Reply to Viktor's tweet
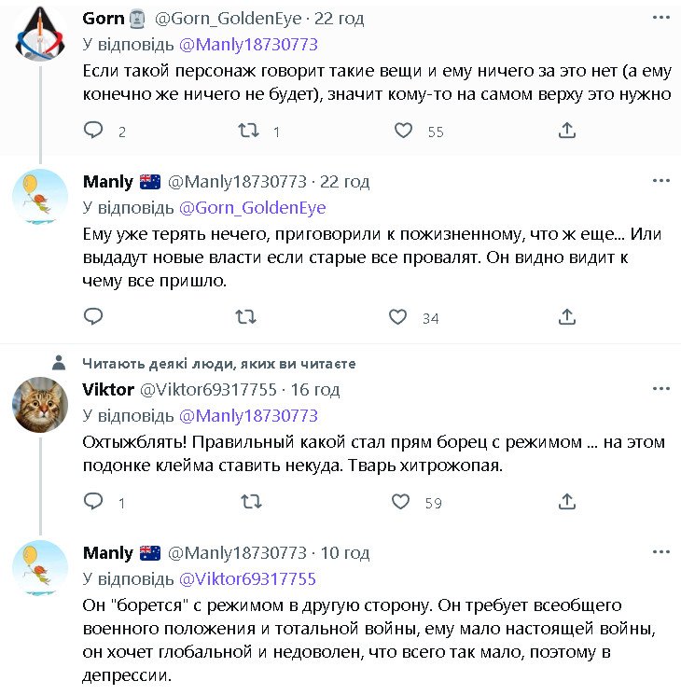 click(x=93, y=502)
